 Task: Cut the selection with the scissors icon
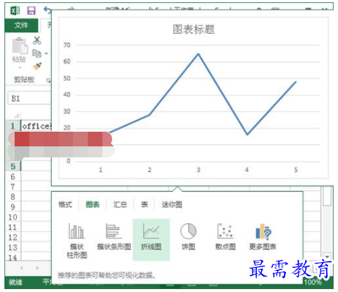tap(37, 40)
